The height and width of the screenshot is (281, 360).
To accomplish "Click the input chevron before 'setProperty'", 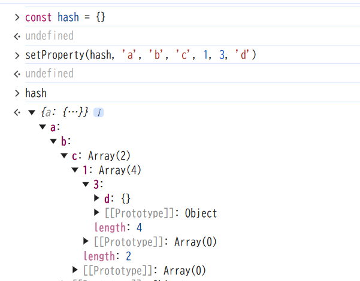I will (x=17, y=56).
